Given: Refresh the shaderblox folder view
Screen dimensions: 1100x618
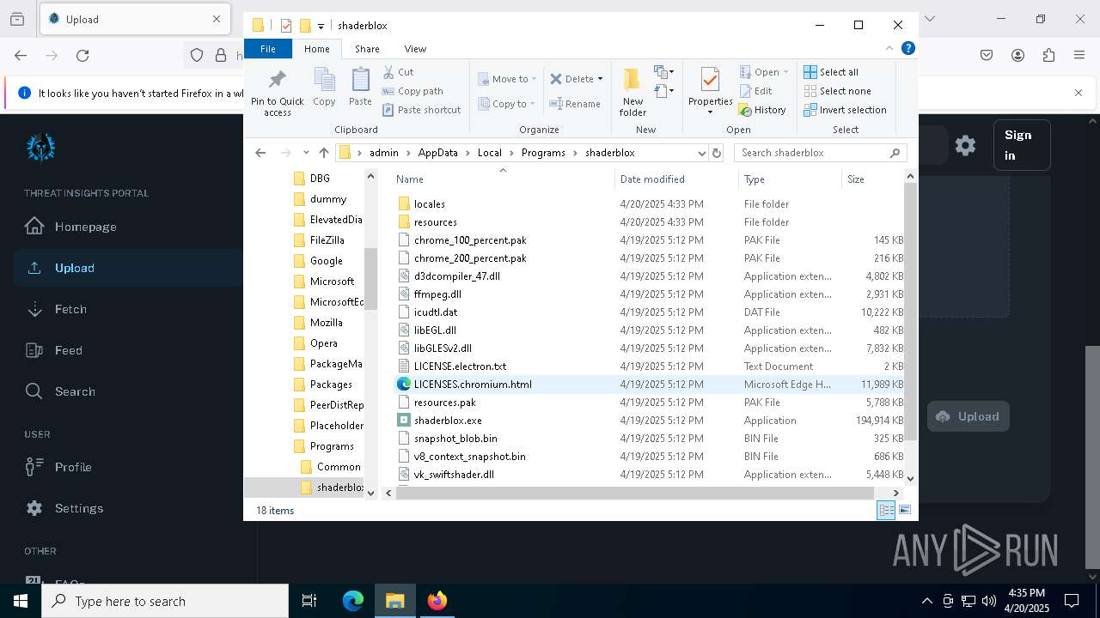Looking at the screenshot, I should pos(717,153).
